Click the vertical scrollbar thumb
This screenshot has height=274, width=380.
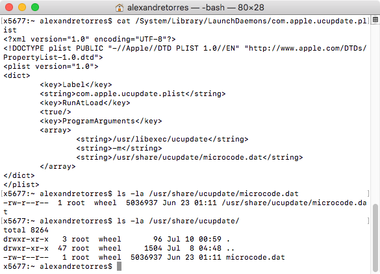375,238
